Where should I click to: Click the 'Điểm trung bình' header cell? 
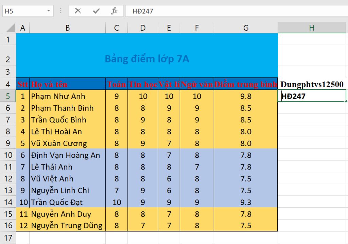point(246,84)
